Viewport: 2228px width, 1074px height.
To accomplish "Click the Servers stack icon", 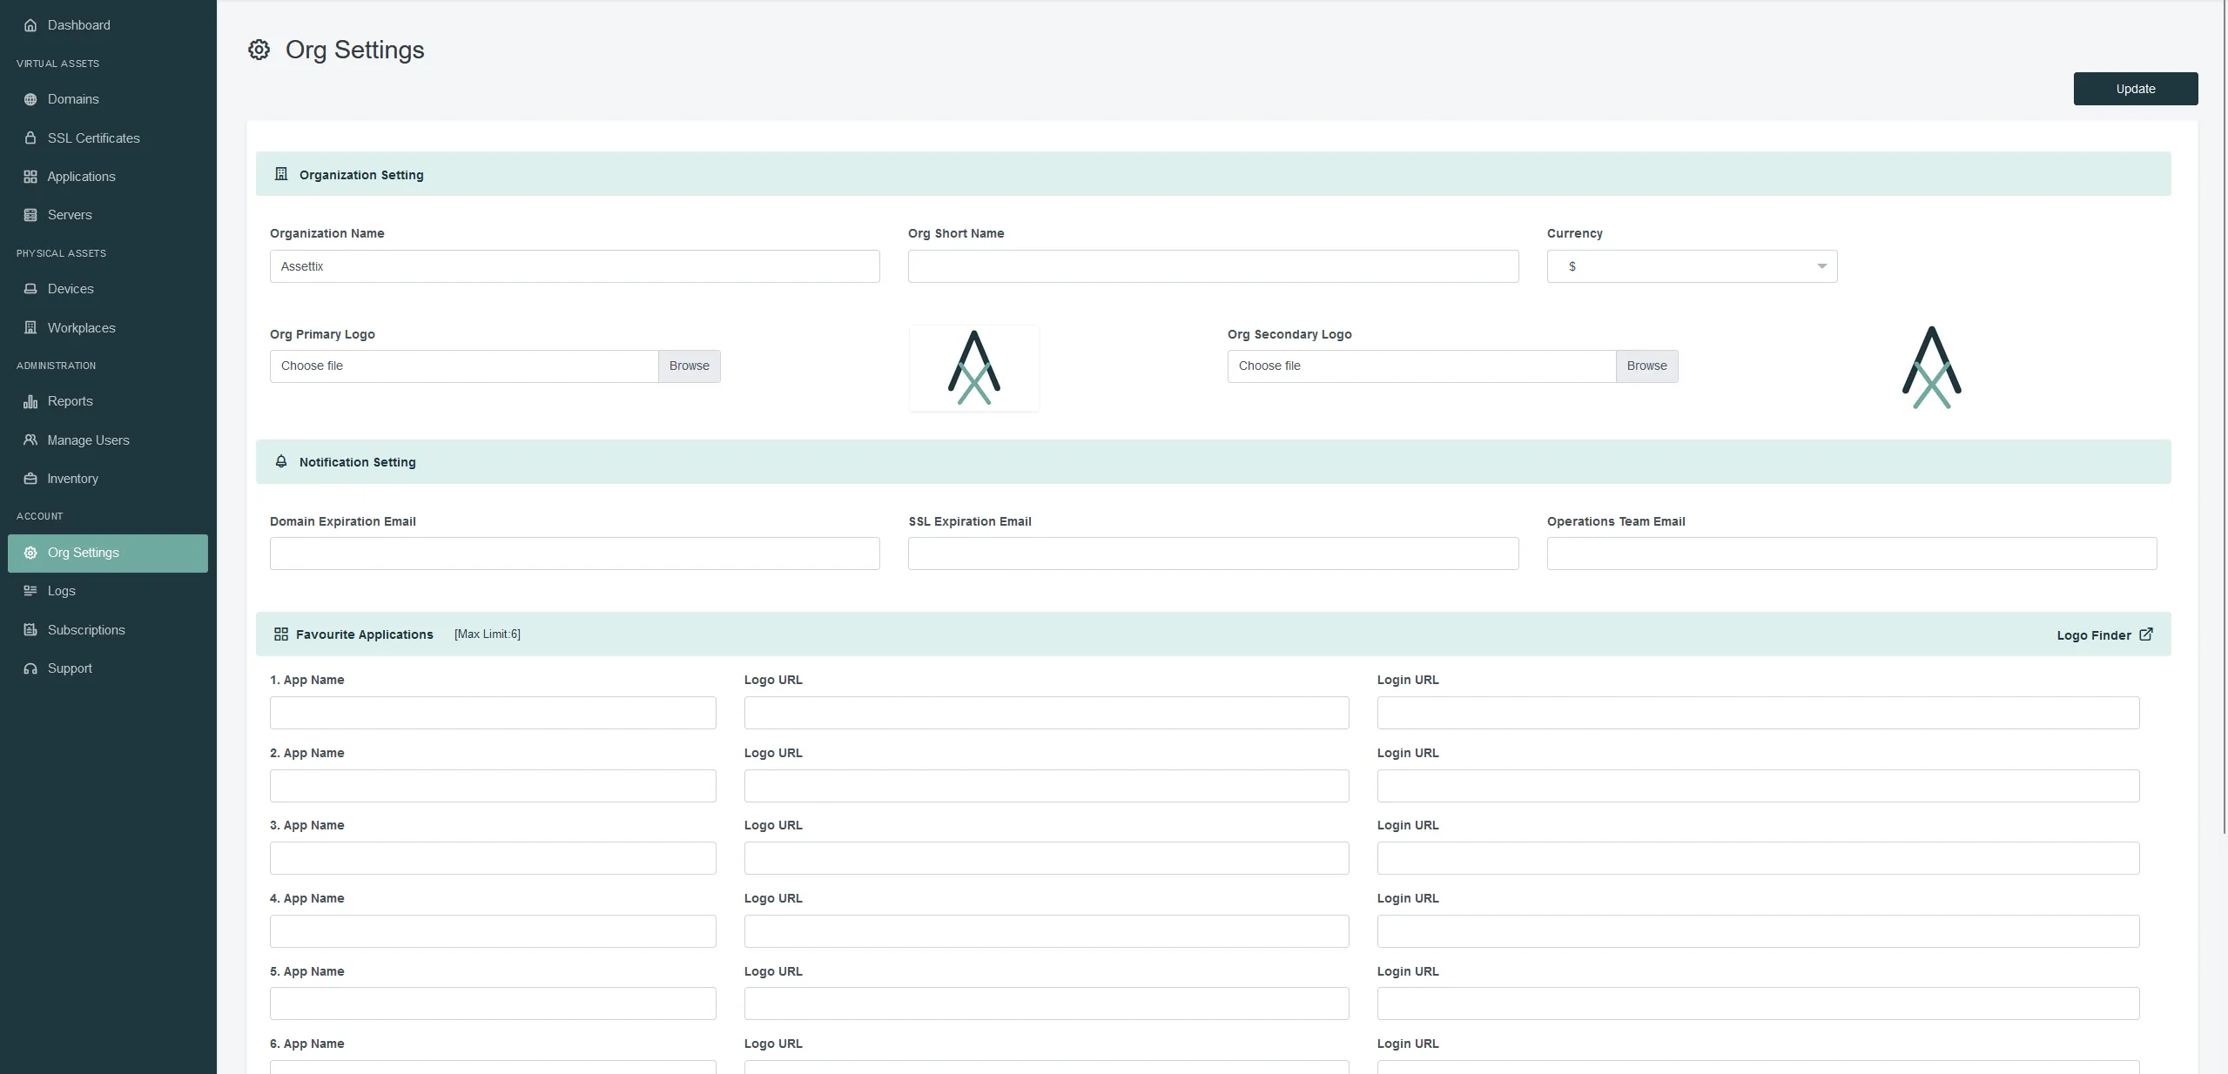I will point(30,215).
